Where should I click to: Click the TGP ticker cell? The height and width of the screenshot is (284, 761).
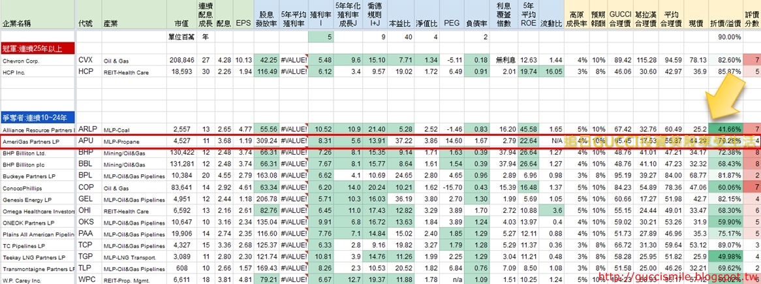coord(89,257)
